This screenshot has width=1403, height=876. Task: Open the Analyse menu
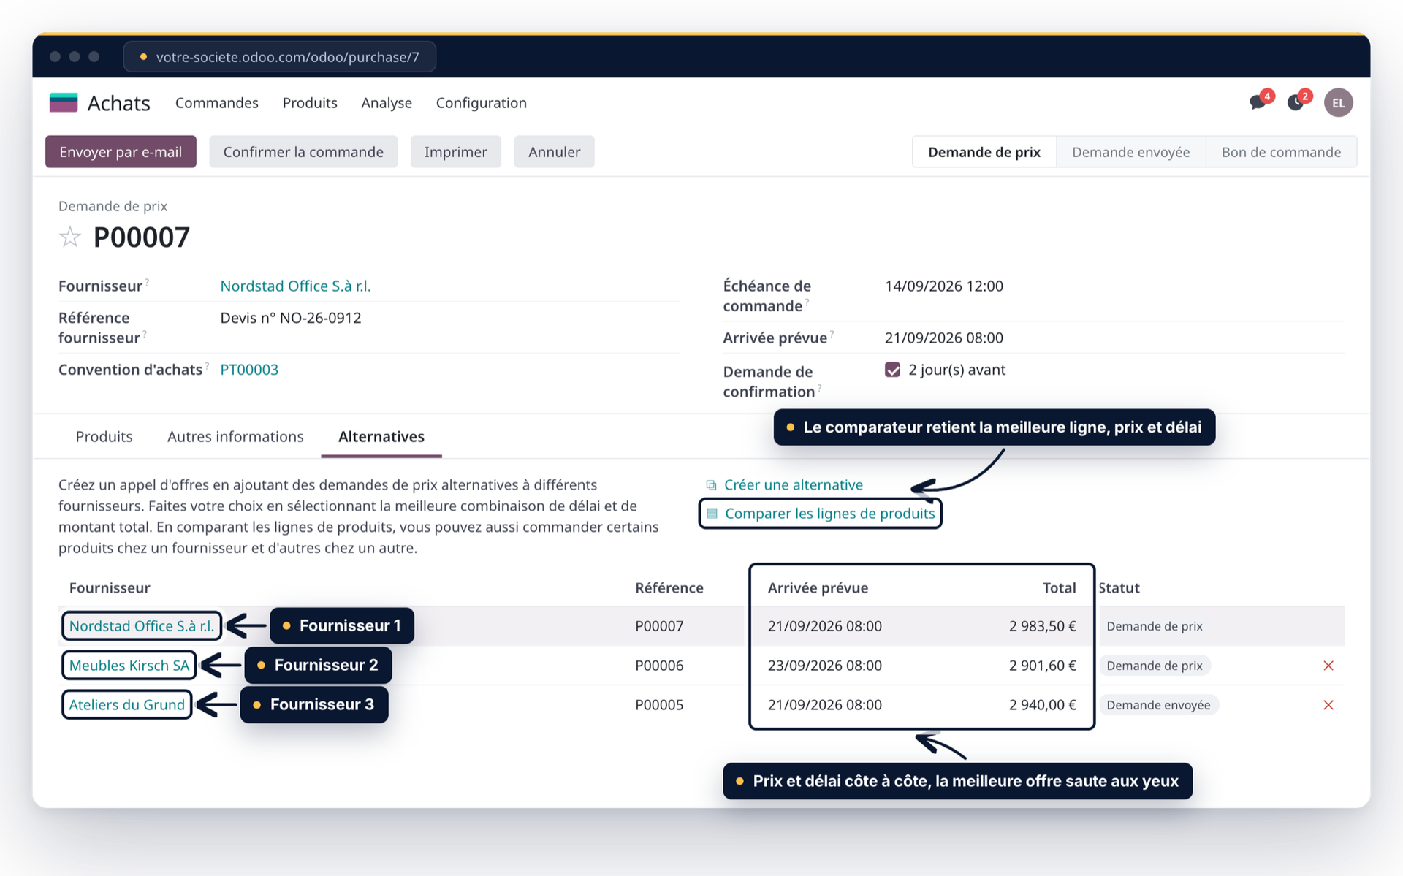[x=387, y=103]
